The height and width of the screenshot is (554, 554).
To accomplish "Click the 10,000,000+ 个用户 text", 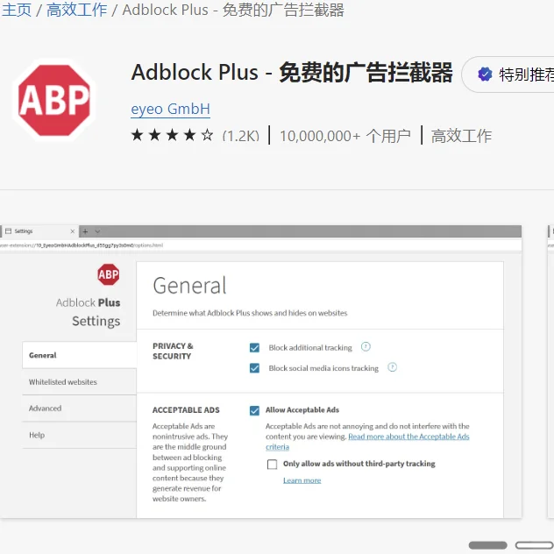I will pos(345,136).
